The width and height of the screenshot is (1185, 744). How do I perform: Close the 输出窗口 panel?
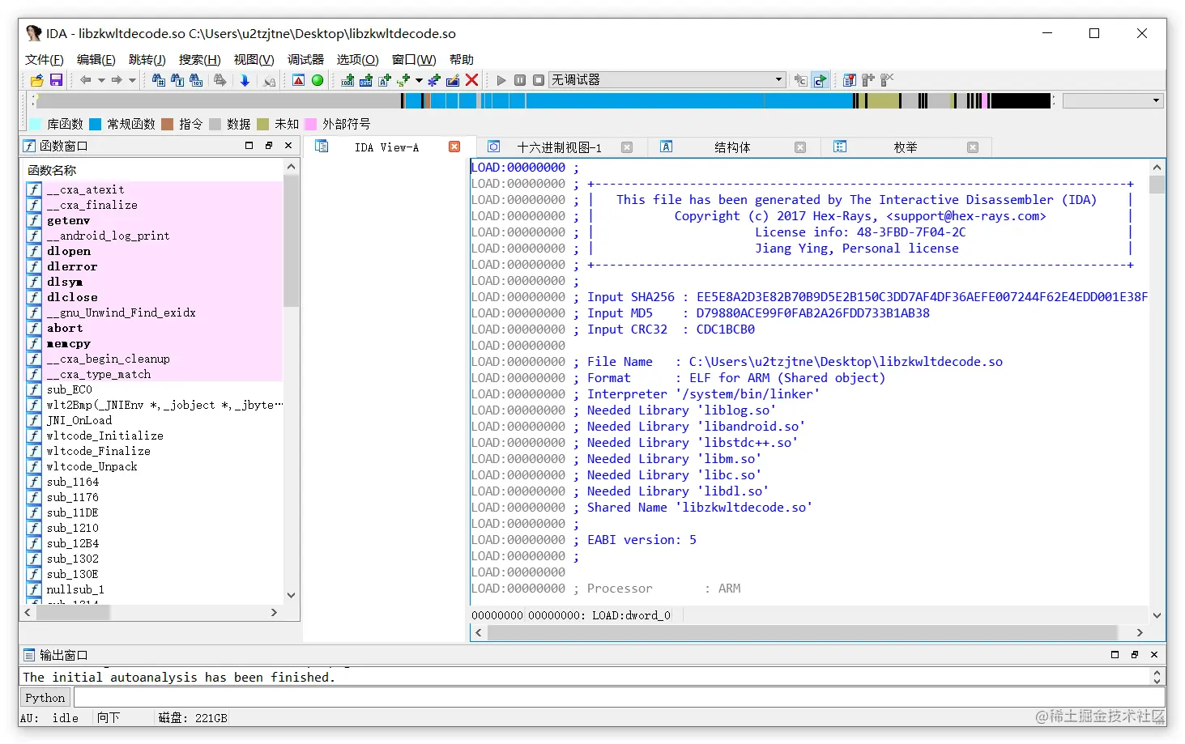[1154, 654]
